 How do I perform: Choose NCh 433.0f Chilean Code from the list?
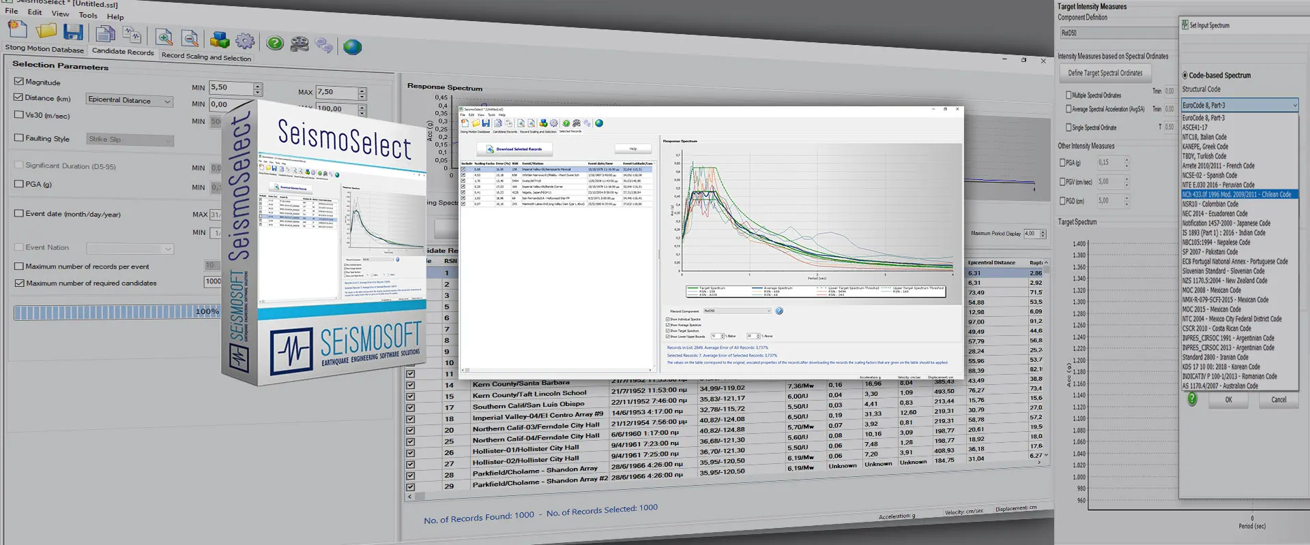[1240, 194]
